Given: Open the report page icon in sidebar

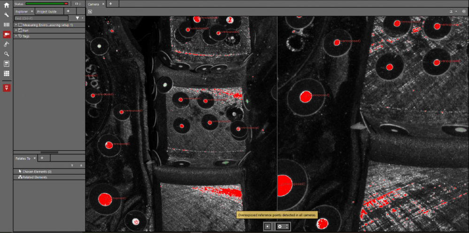Looking at the screenshot, I should coord(7,64).
